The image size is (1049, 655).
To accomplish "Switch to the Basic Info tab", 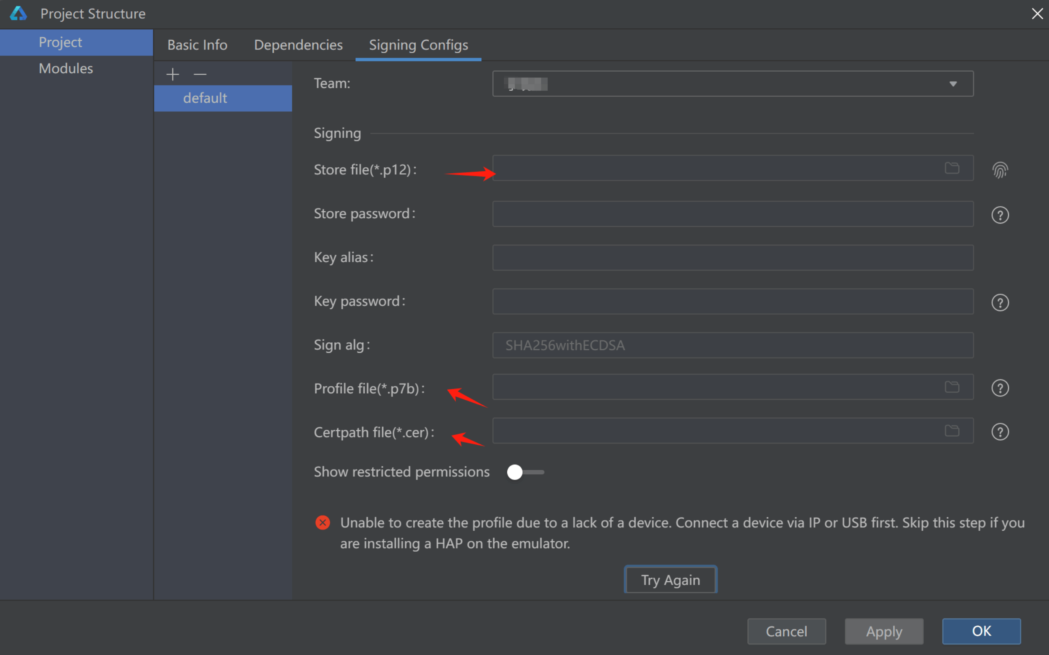I will tap(198, 45).
